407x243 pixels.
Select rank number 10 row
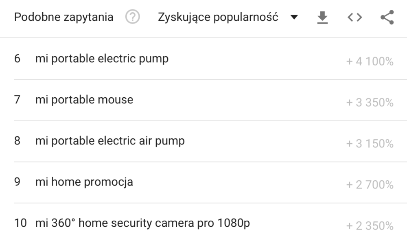click(203, 223)
